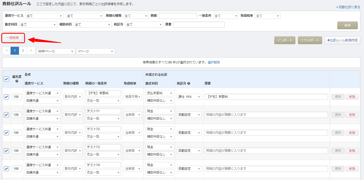This screenshot has height=180, width=364.
Task: Click the help icon beside 税区分 header
Action: tap(189, 83)
